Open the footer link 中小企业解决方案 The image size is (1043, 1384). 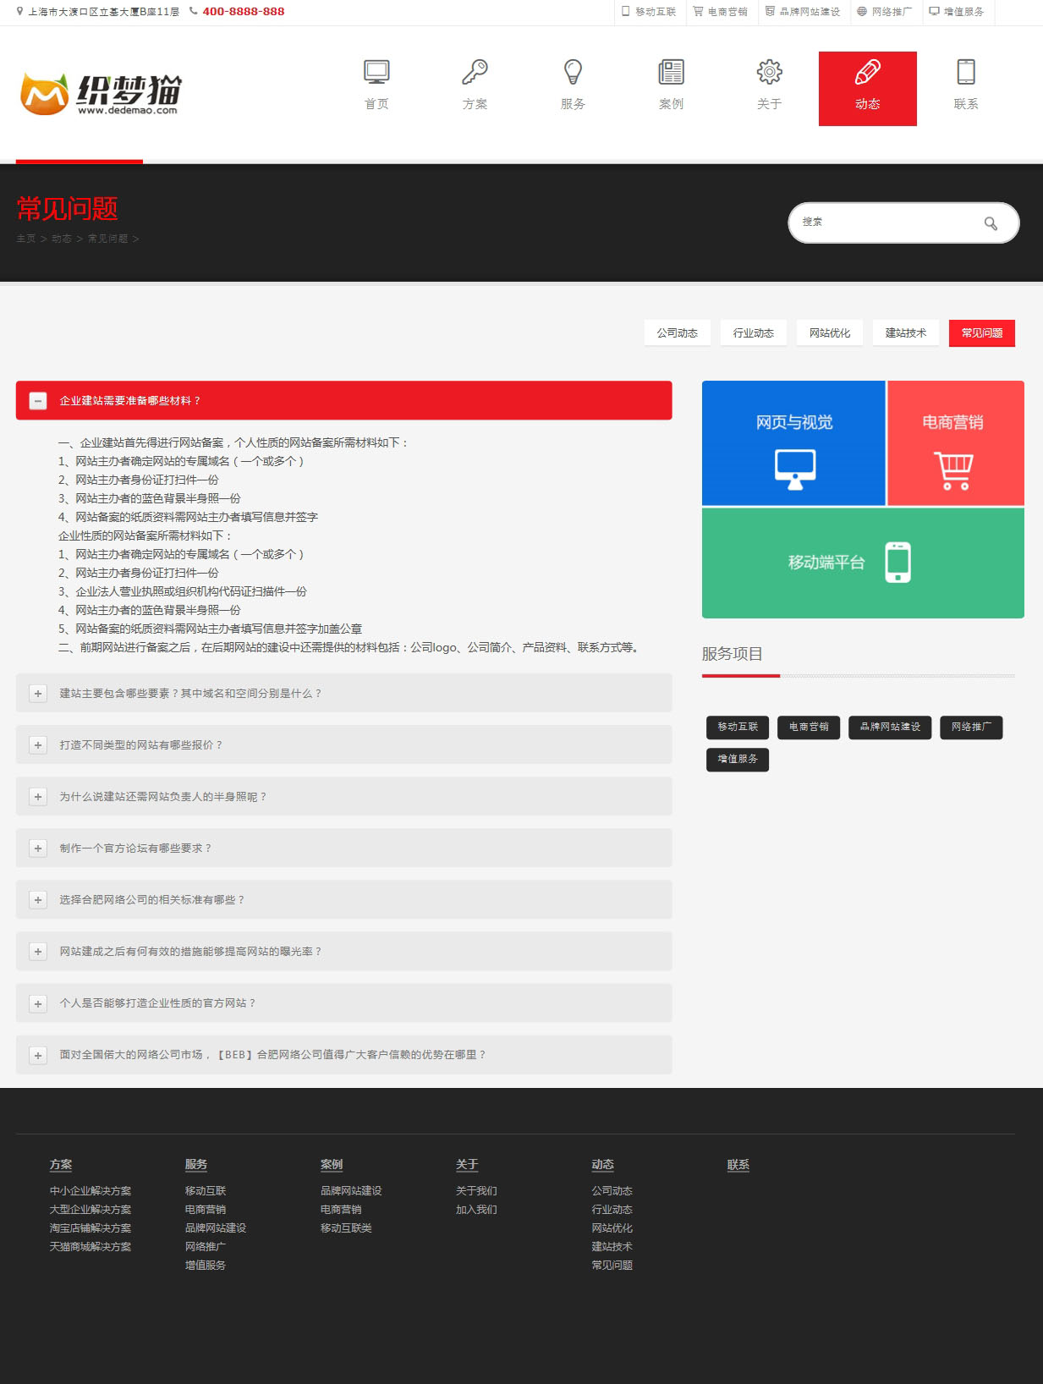click(x=91, y=1191)
